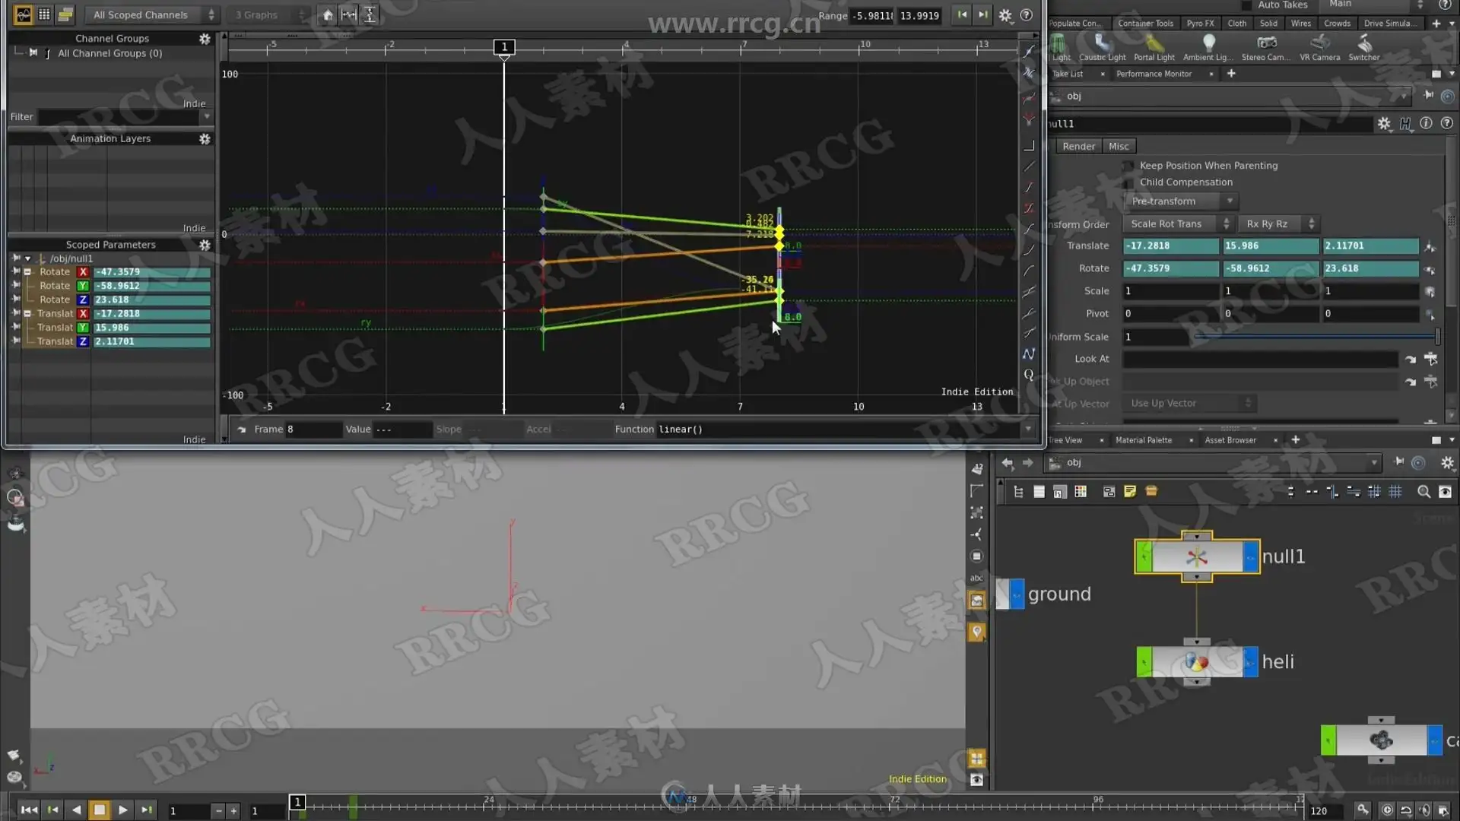Screen dimensions: 1460x821
Task: Switch to the Render tab
Action: [1078, 147]
